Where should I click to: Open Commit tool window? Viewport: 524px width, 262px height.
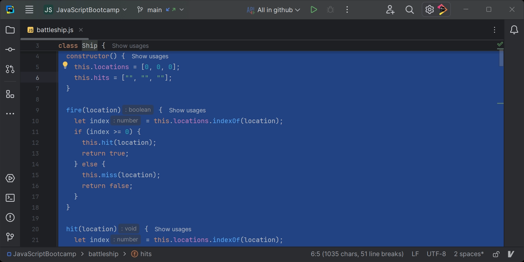pyautogui.click(x=10, y=49)
